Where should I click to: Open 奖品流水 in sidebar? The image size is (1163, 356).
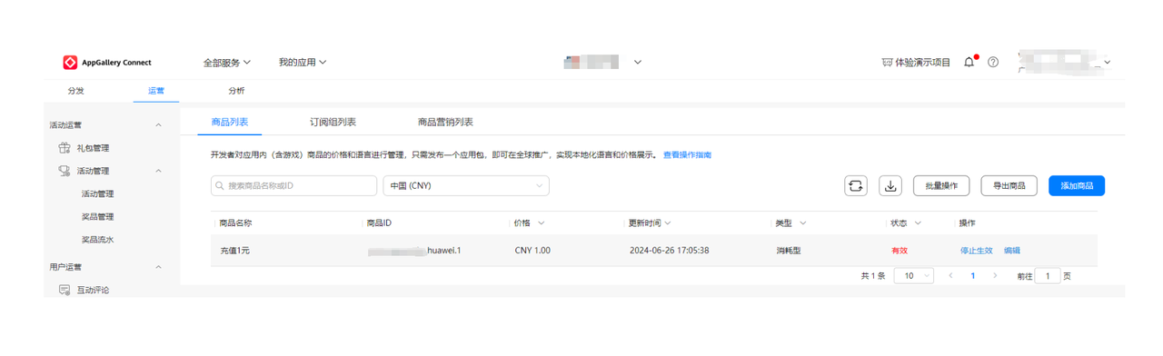97,240
